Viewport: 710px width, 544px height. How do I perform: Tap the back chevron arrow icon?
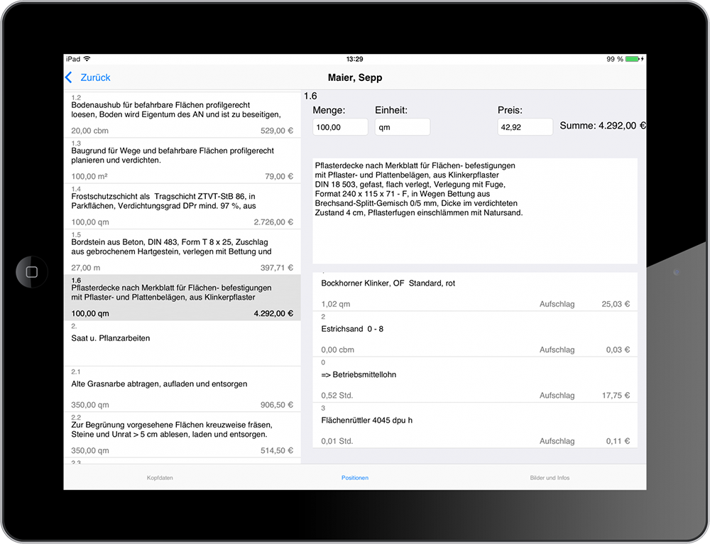[x=69, y=77]
